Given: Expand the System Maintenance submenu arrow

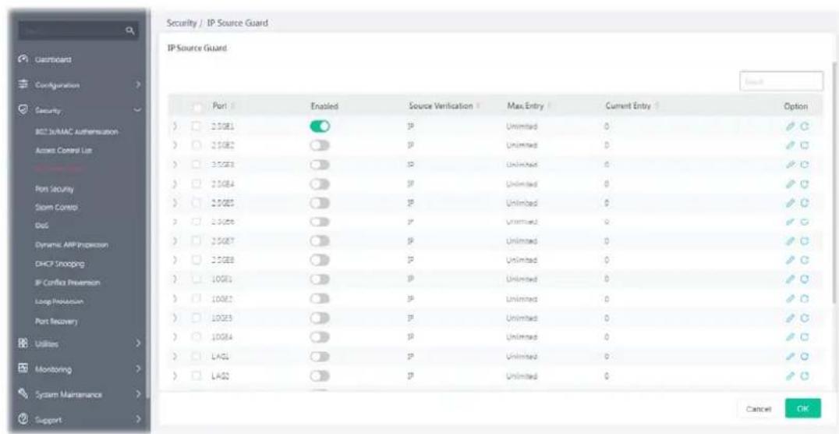Looking at the screenshot, I should tap(137, 395).
